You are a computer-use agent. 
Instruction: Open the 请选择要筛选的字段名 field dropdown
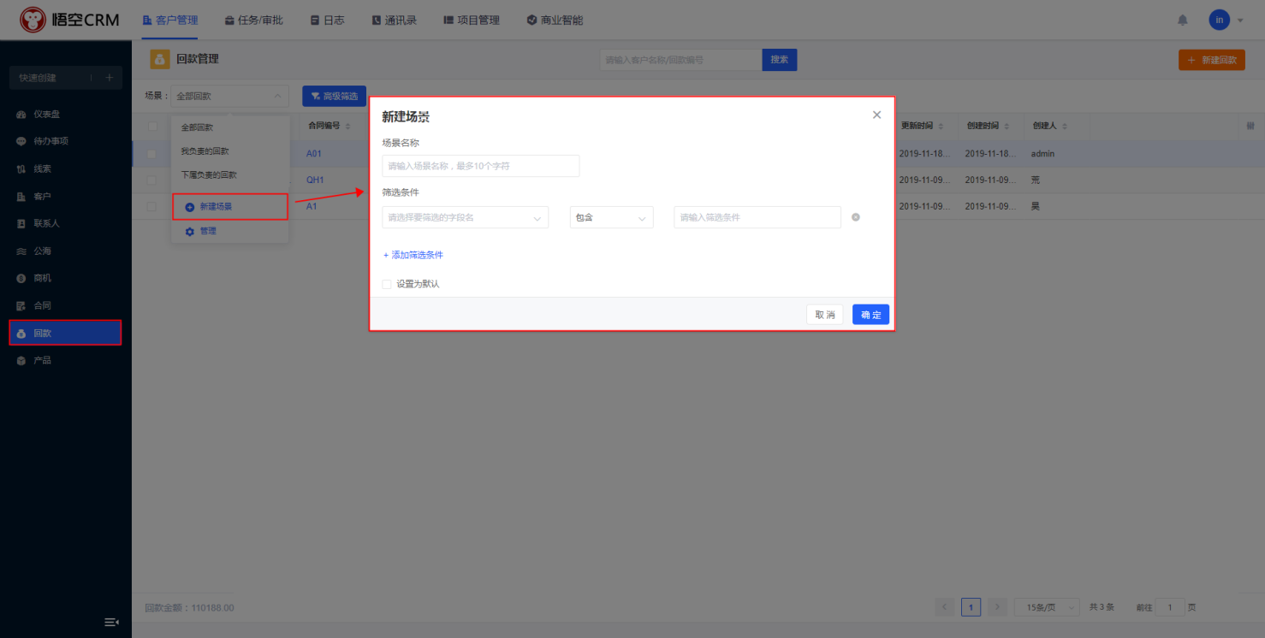(x=465, y=217)
